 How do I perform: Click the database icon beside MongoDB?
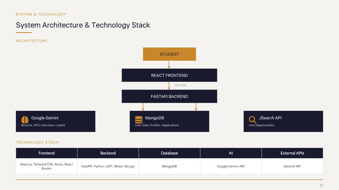pyautogui.click(x=138, y=120)
